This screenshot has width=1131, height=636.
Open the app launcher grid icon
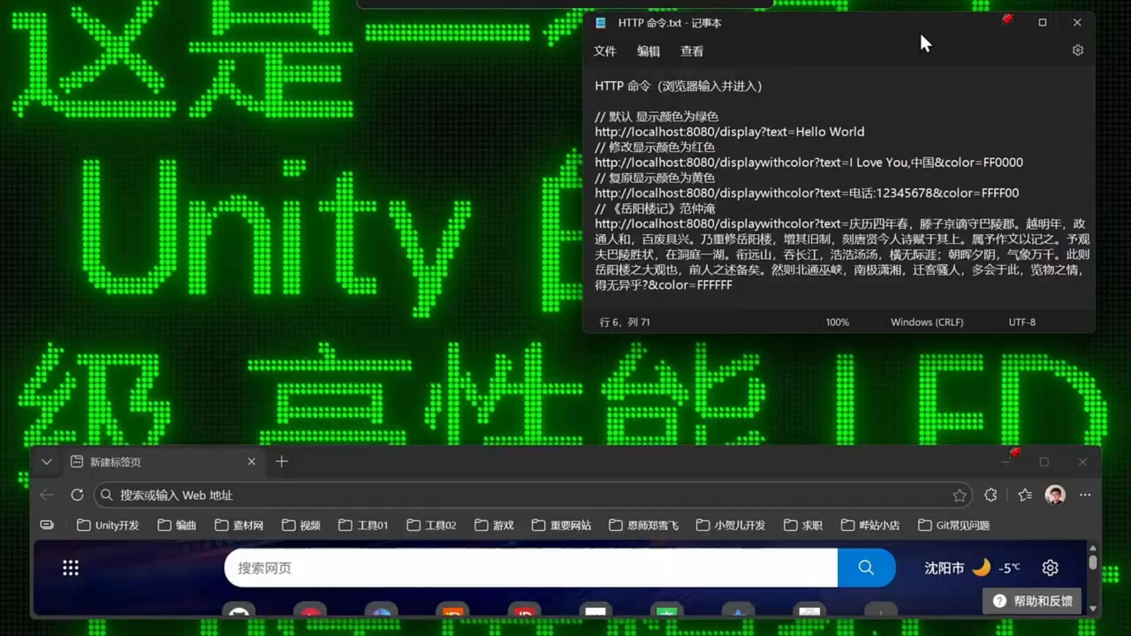click(71, 568)
